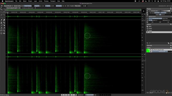Click the record button in transport bar
Screen dimensions: 172x96
pyautogui.click(x=75, y=95)
